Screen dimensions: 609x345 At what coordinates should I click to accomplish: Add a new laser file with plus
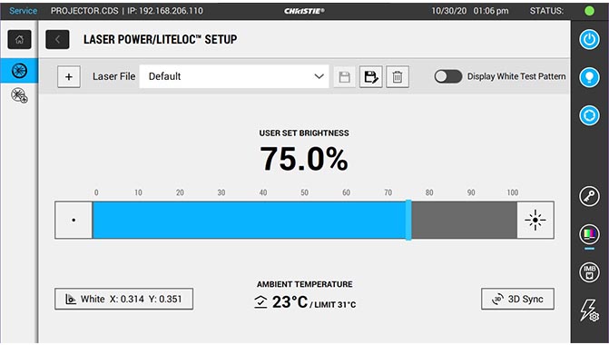coord(69,76)
